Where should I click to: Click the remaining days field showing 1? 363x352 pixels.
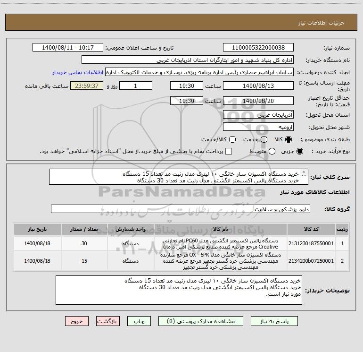(135, 86)
